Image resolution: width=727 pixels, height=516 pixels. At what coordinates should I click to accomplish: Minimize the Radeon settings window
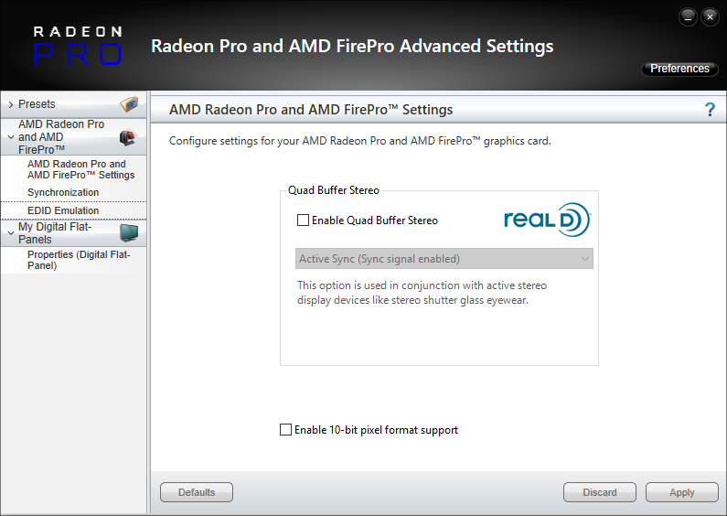click(x=688, y=16)
